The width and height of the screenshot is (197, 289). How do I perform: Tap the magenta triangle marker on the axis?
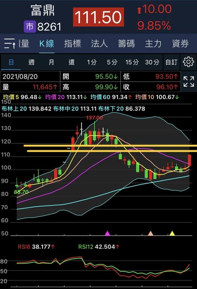tap(107, 233)
